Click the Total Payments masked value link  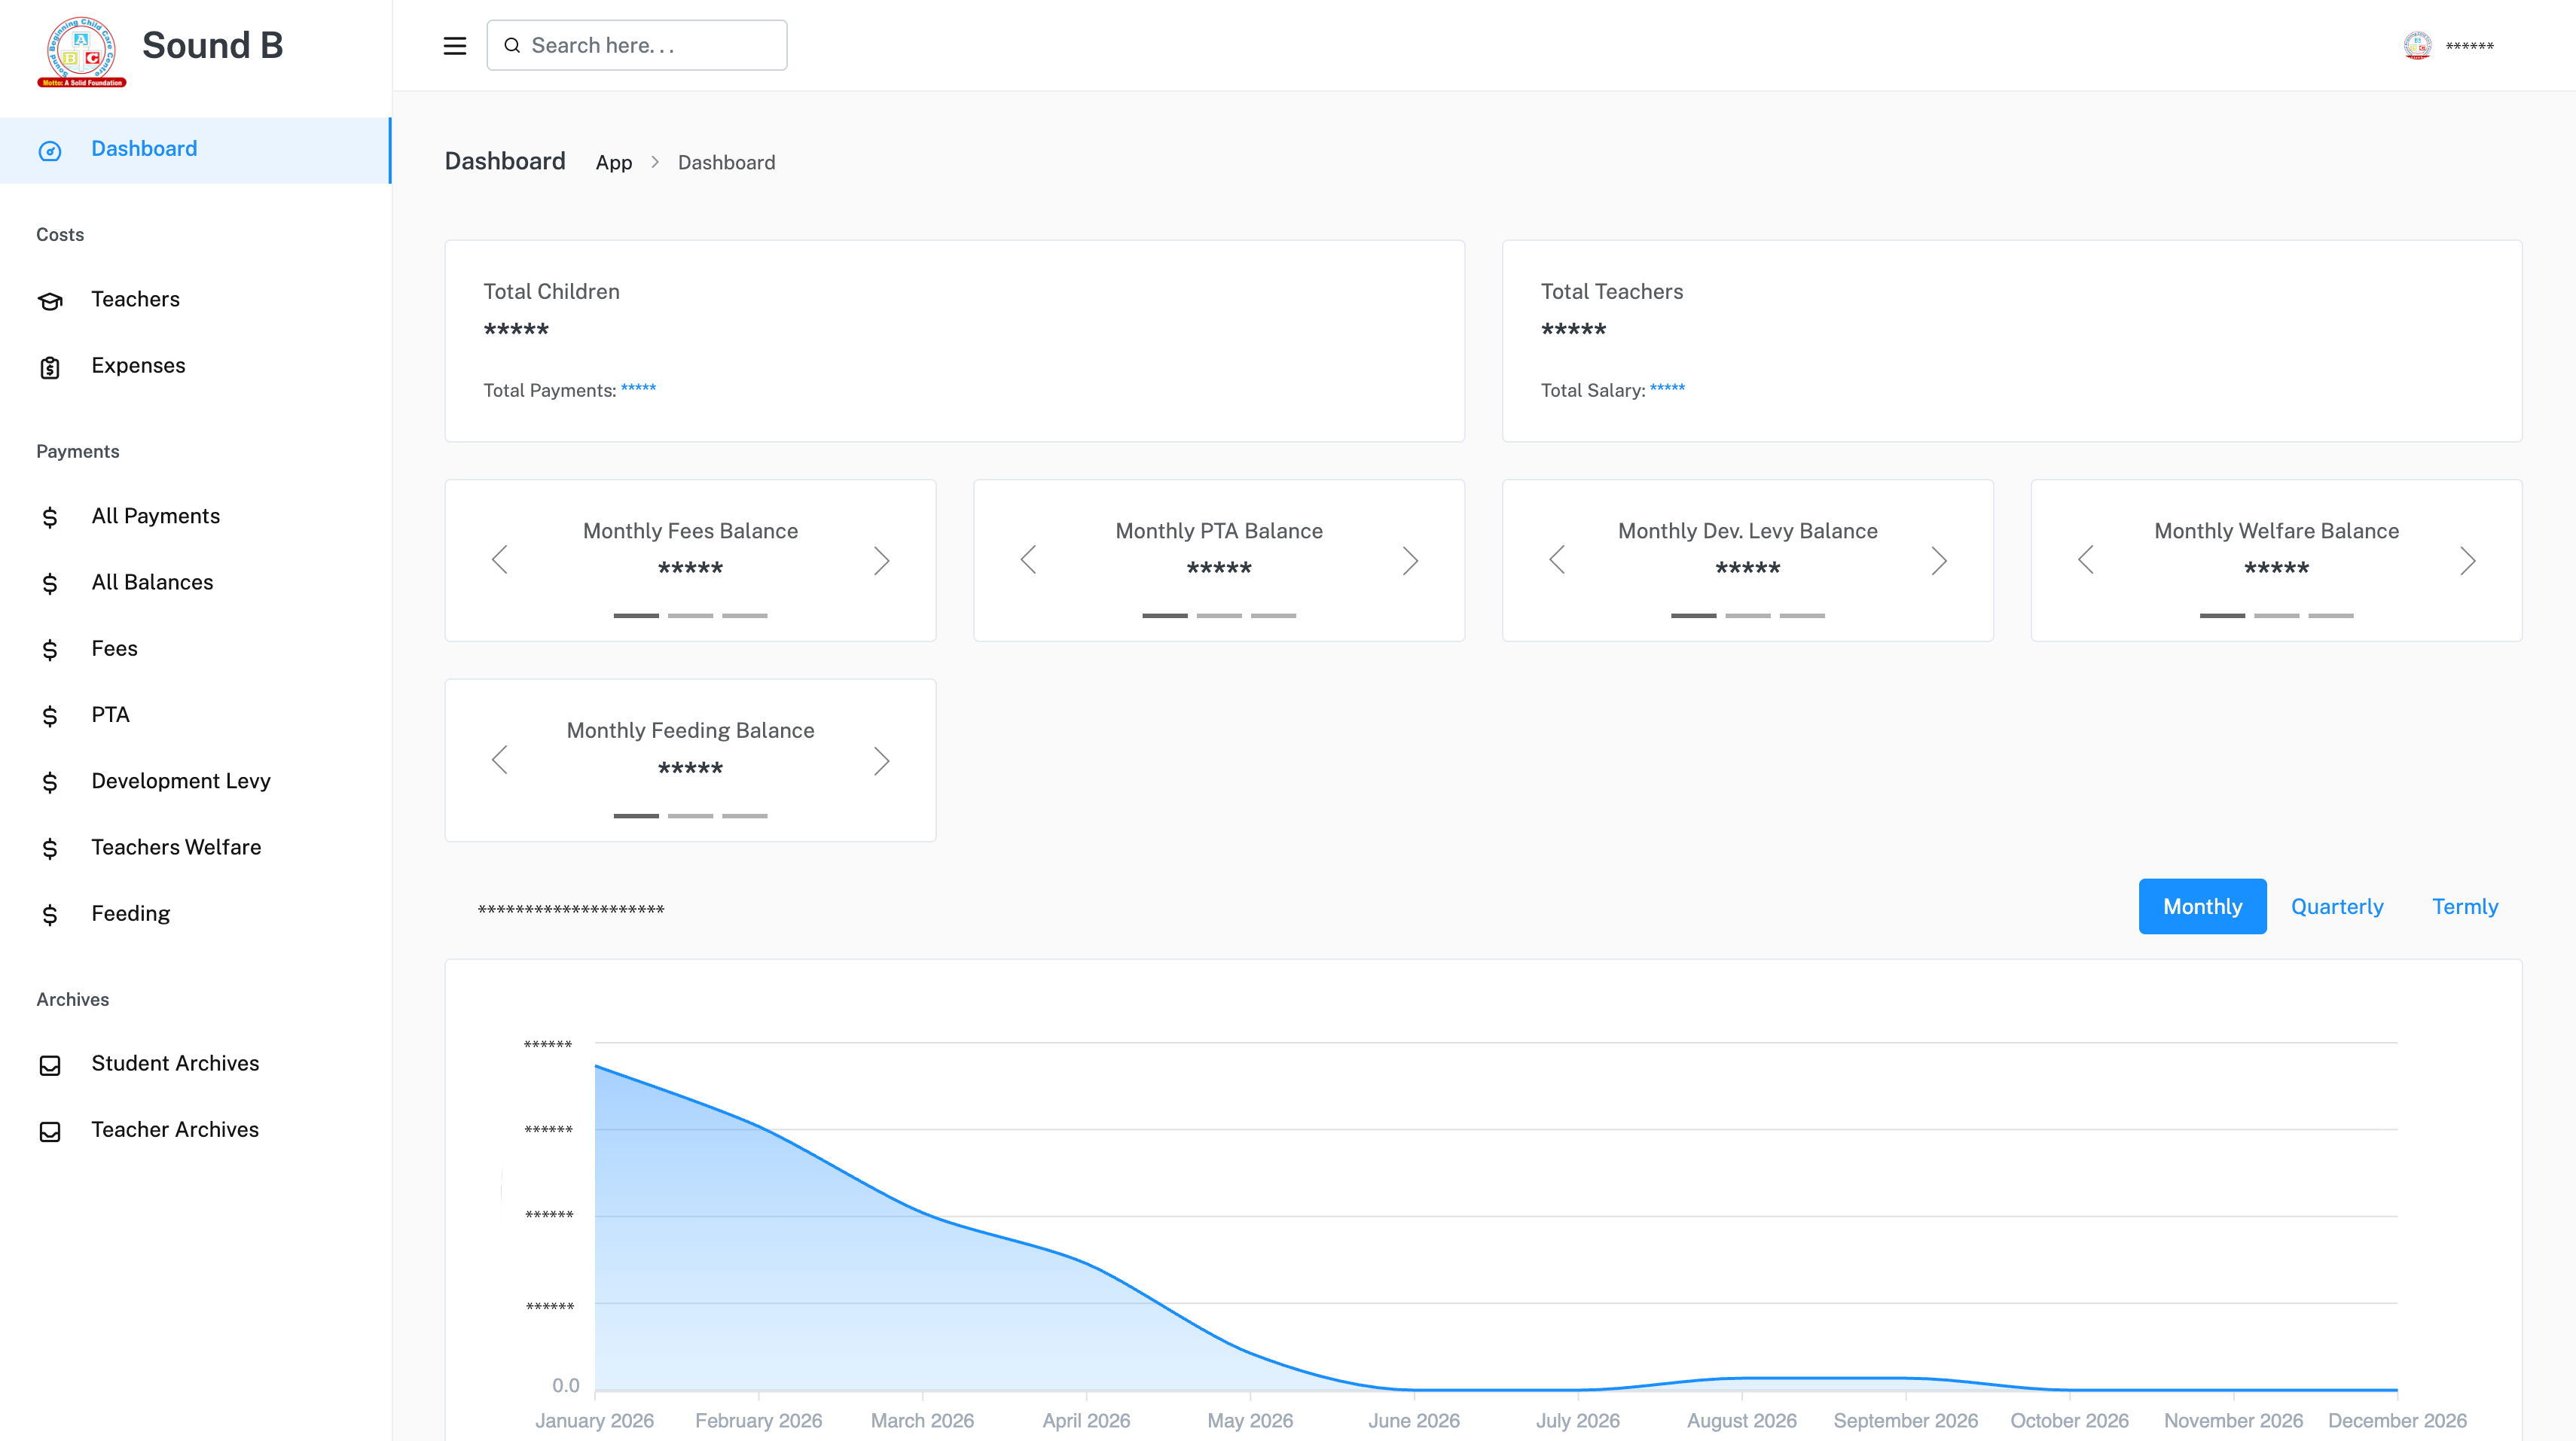638,388
